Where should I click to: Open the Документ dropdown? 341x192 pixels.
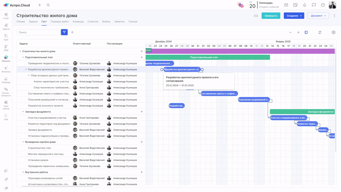click(318, 16)
